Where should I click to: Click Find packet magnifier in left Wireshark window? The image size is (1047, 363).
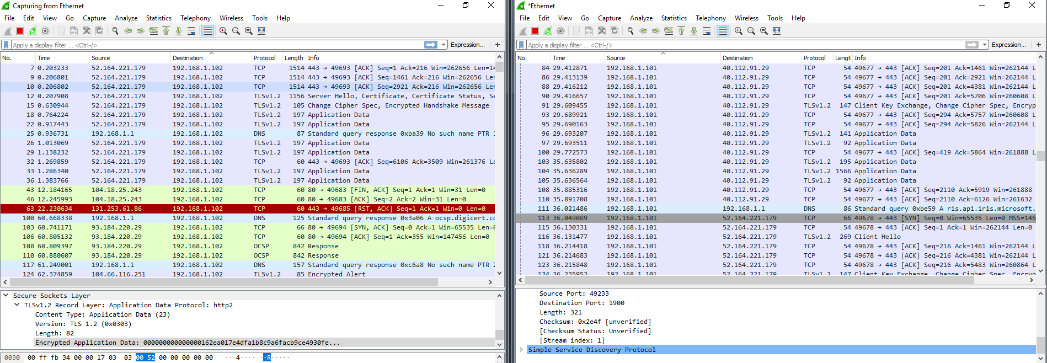tap(115, 31)
